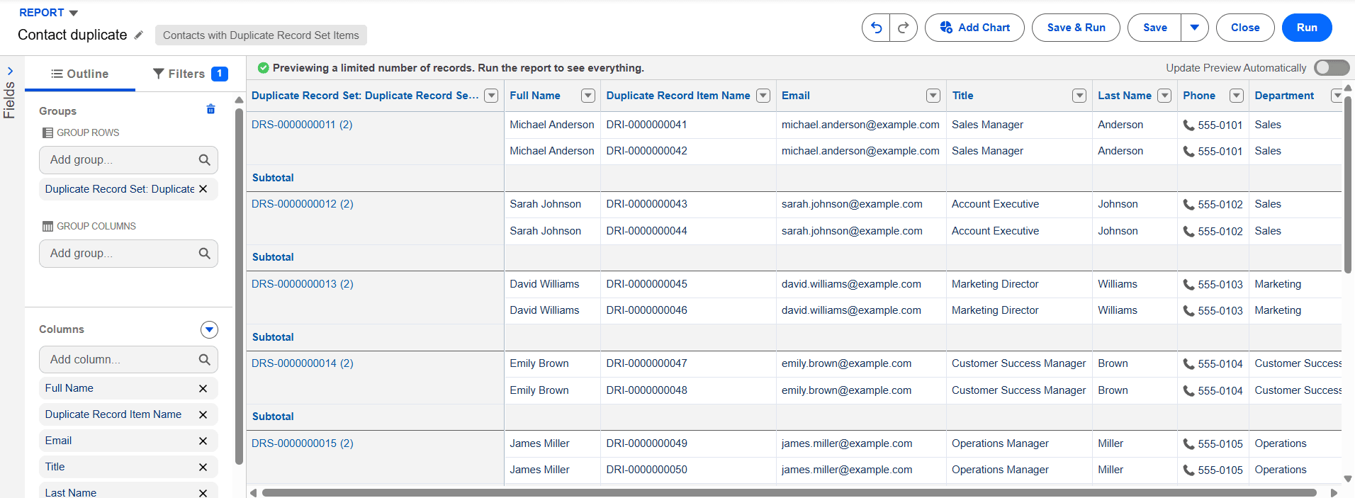The height and width of the screenshot is (498, 1355).
Task: Remove Duplicate Record Item Name column
Action: [x=203, y=414]
